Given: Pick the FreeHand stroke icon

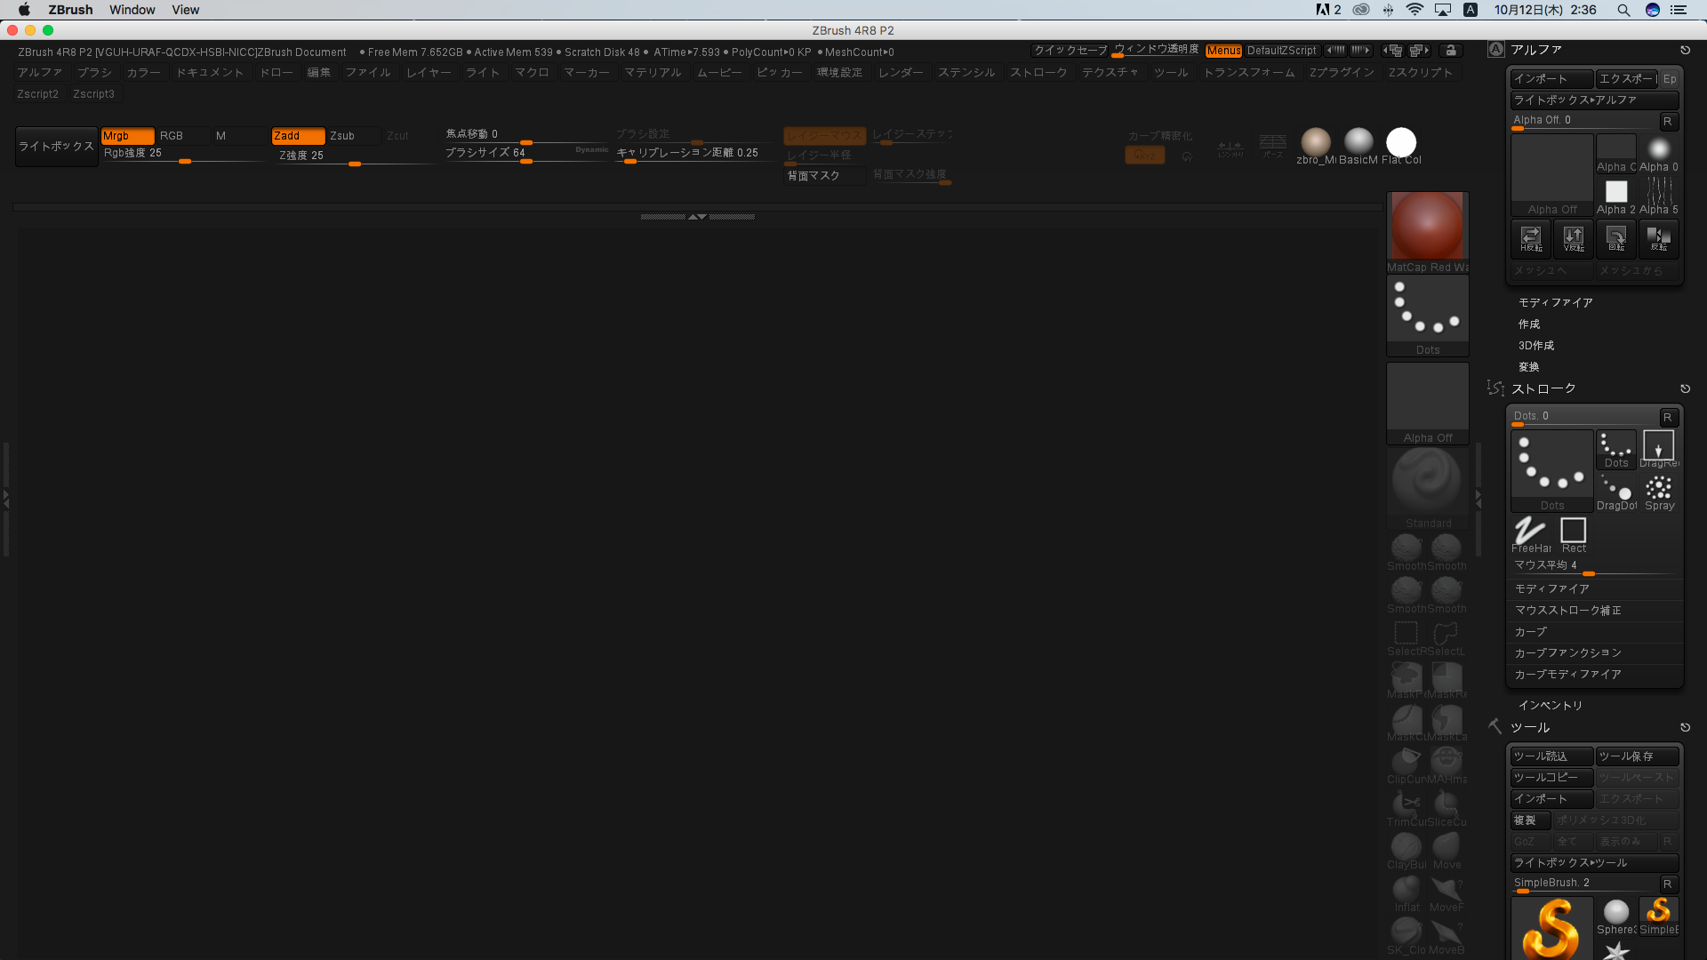Looking at the screenshot, I should tap(1530, 532).
